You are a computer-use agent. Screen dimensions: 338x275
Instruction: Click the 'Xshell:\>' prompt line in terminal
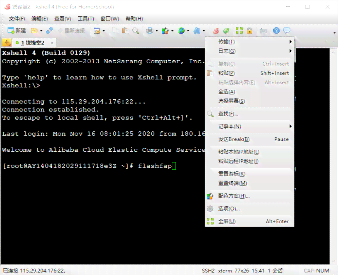click(21, 85)
